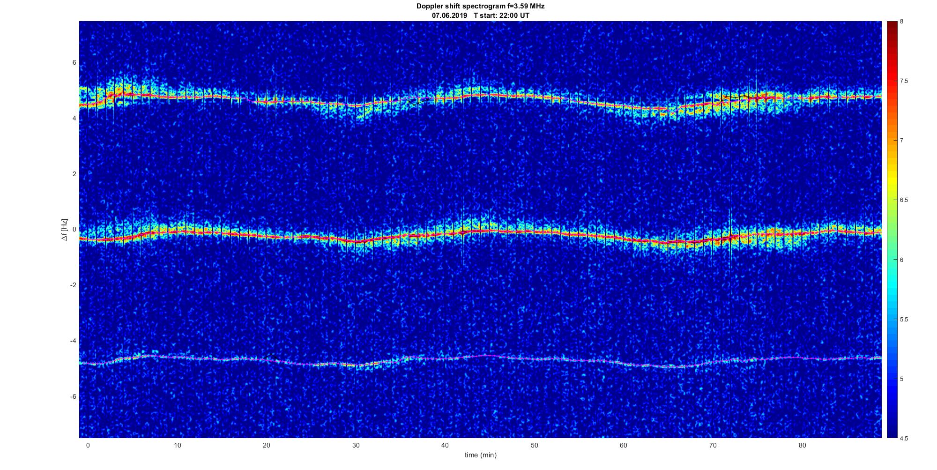Click the y-axis label 'Δf [Hz]'

pos(65,230)
